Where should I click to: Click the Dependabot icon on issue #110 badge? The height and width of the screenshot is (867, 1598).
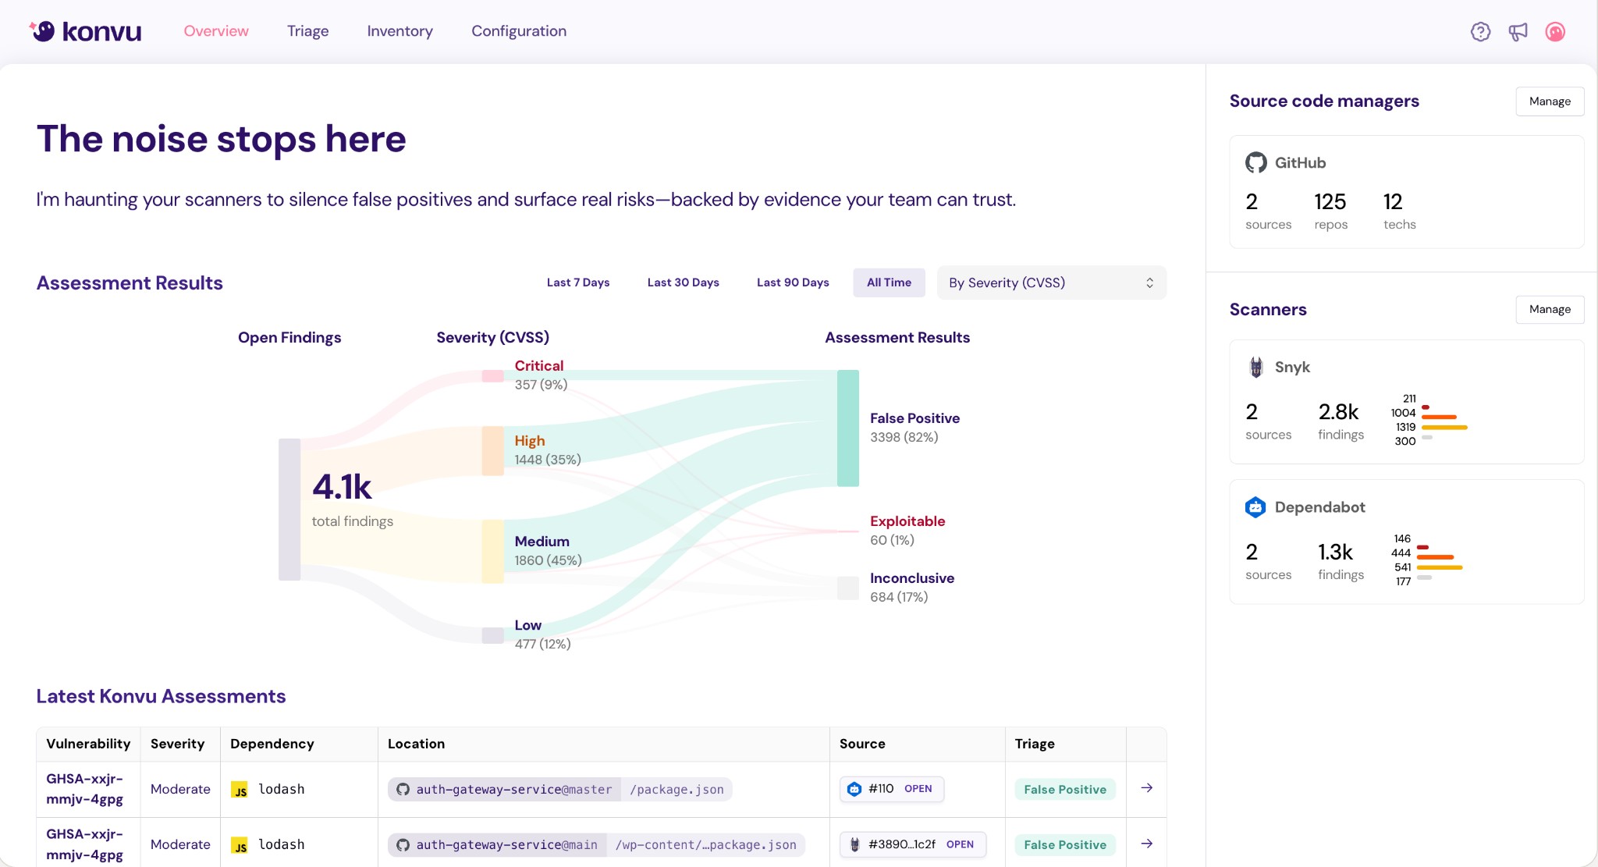tap(854, 789)
